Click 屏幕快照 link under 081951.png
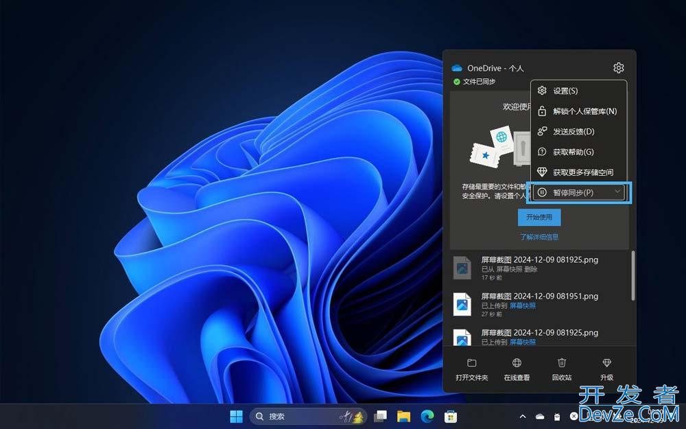The height and width of the screenshot is (429, 686). pos(522,305)
